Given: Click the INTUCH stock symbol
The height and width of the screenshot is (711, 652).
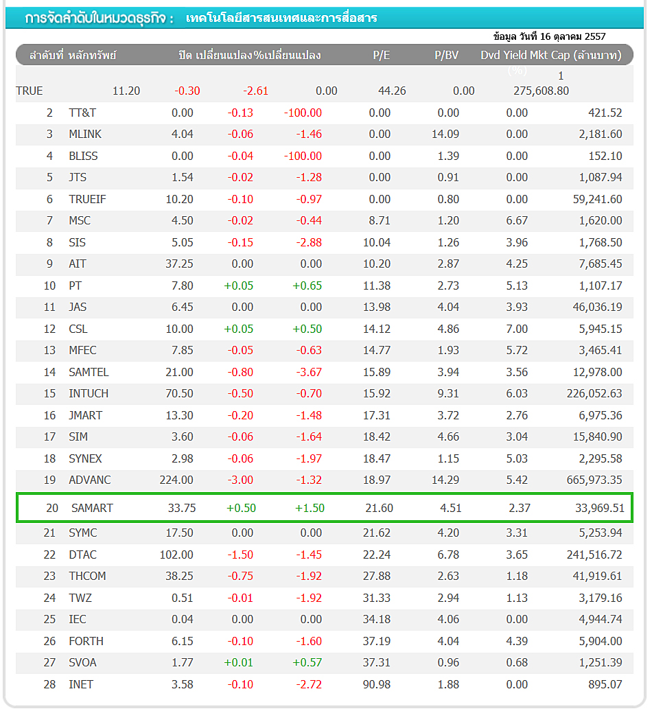Looking at the screenshot, I should coord(89,394).
